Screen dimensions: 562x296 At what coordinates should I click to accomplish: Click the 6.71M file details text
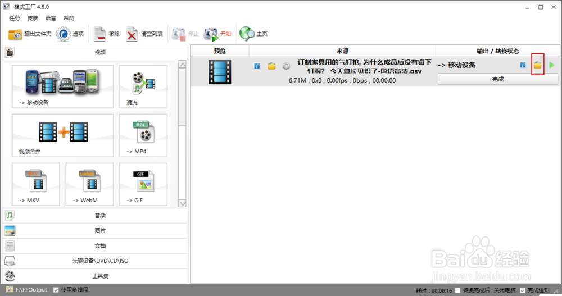[x=342, y=81]
